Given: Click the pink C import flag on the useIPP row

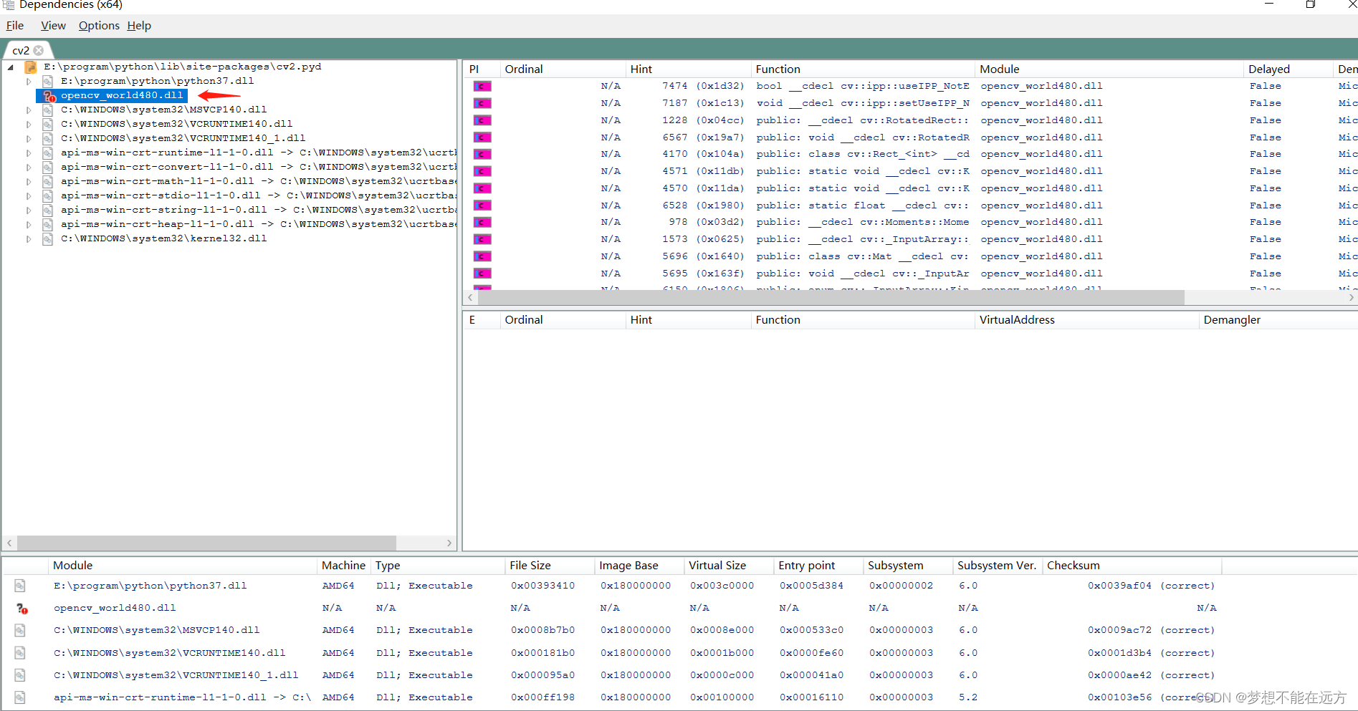Looking at the screenshot, I should tap(482, 85).
